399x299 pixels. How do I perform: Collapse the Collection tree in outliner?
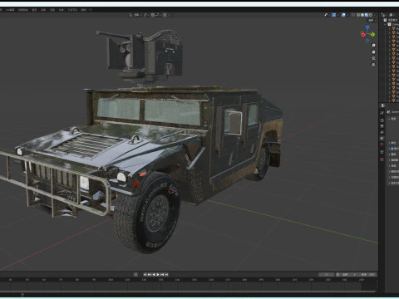click(x=386, y=24)
